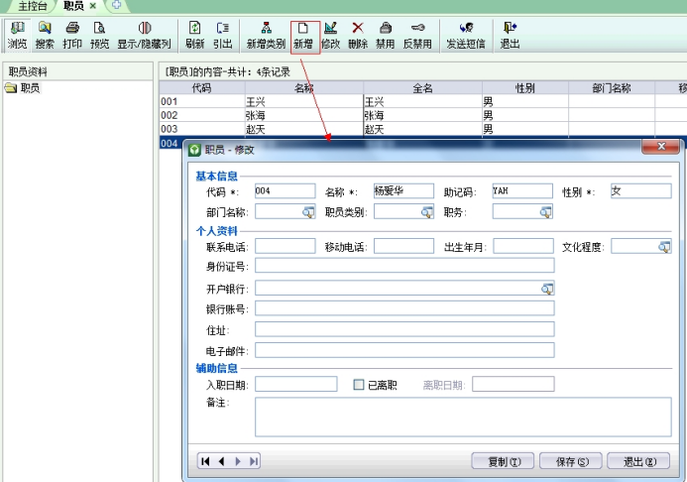Click the 禁用 disable icon

[385, 35]
